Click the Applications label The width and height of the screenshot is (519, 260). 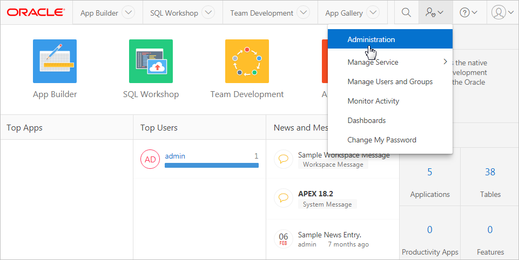[430, 195]
